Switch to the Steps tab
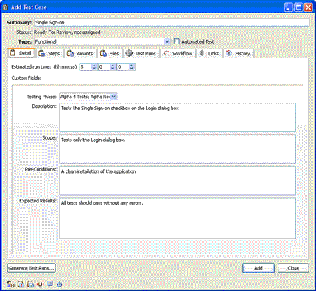The image size is (316, 291). point(50,54)
